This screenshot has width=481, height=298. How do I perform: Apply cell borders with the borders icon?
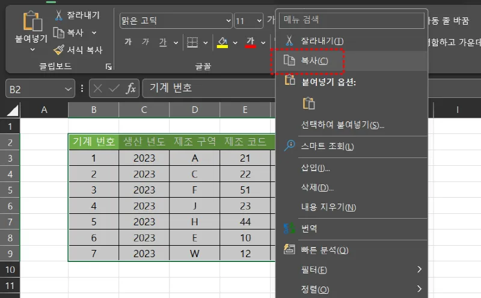click(x=192, y=42)
